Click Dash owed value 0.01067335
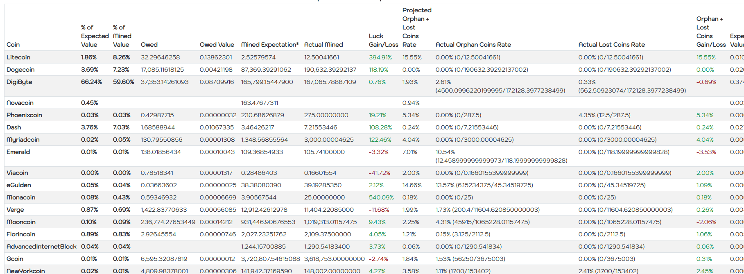 [216, 127]
